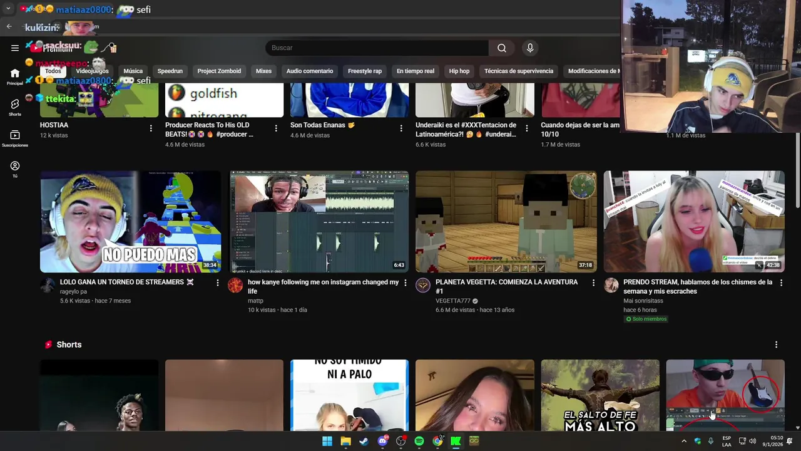
Task: Open options for LOLO GANA UN TORNEO video
Action: tap(218, 283)
